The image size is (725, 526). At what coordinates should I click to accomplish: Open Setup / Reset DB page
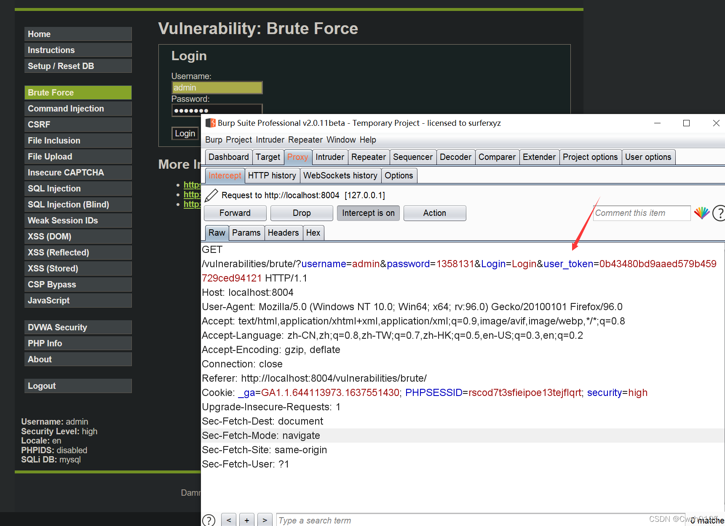click(x=78, y=66)
